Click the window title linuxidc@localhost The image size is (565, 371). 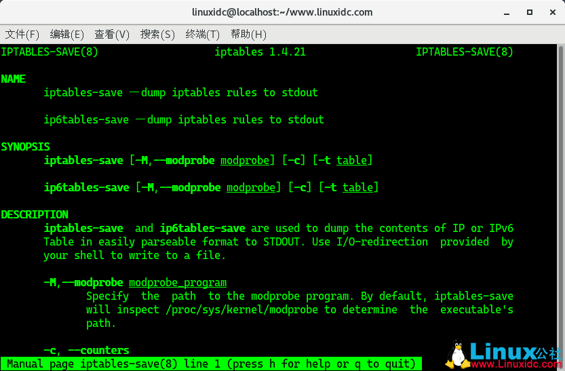click(282, 12)
